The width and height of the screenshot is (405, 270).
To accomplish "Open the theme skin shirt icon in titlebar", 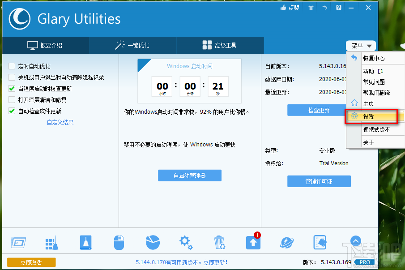I will point(311,8).
